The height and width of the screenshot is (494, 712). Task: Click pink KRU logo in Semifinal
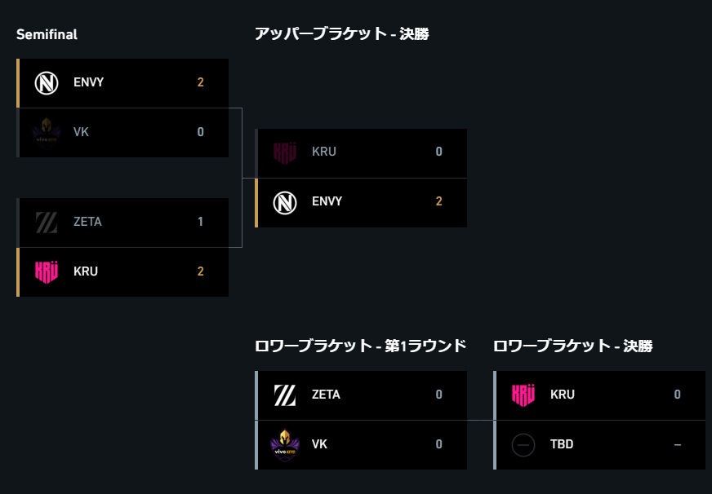[47, 272]
